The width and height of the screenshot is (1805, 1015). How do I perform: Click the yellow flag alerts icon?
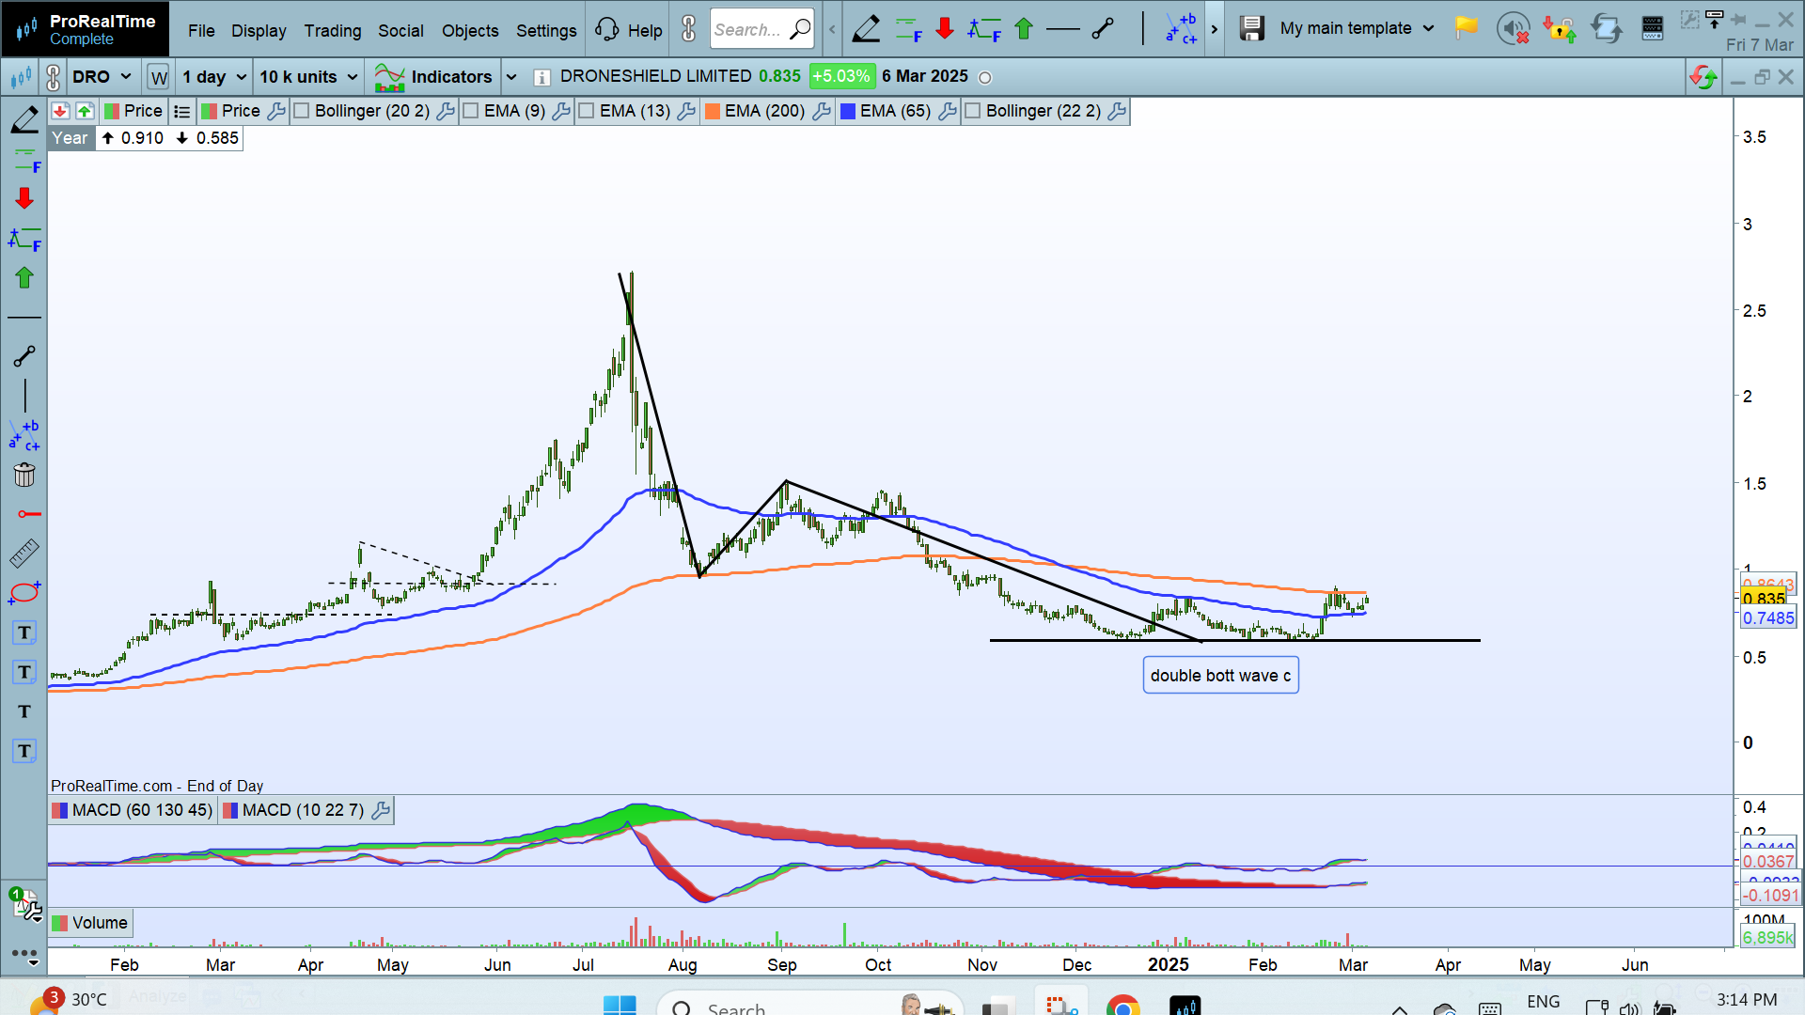pos(1466,28)
